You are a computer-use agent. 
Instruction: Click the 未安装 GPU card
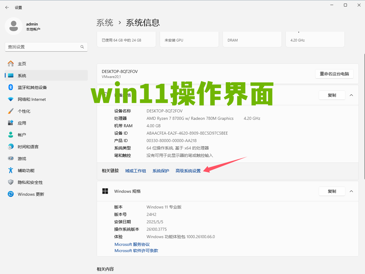click(189, 39)
